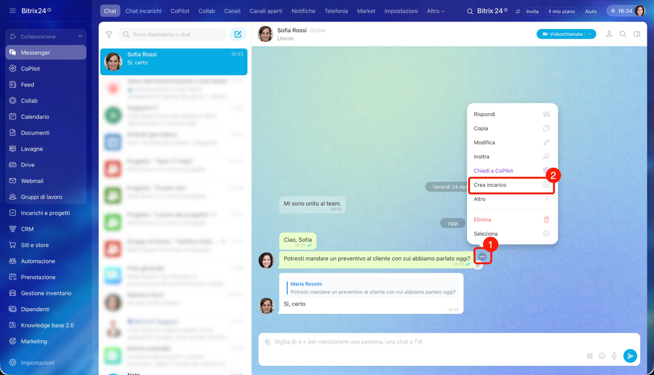Click the paperclip attachment icon
The image size is (654, 375).
pos(267,342)
